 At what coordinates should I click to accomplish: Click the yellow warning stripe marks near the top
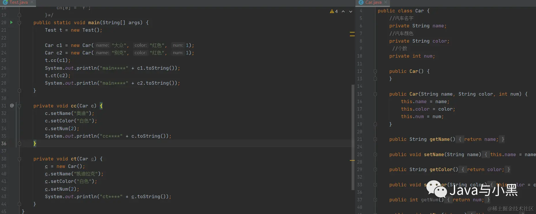(x=352, y=34)
